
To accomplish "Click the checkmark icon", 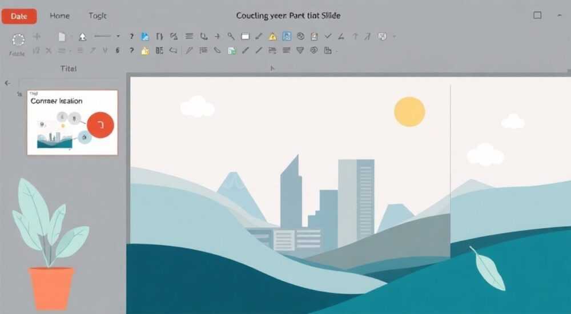I will 328,36.
